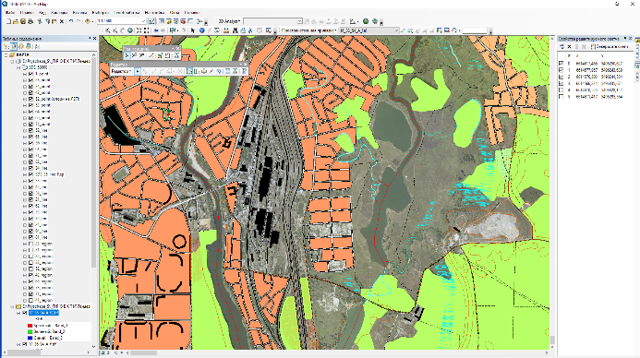Open the Файл menu

click(x=10, y=13)
